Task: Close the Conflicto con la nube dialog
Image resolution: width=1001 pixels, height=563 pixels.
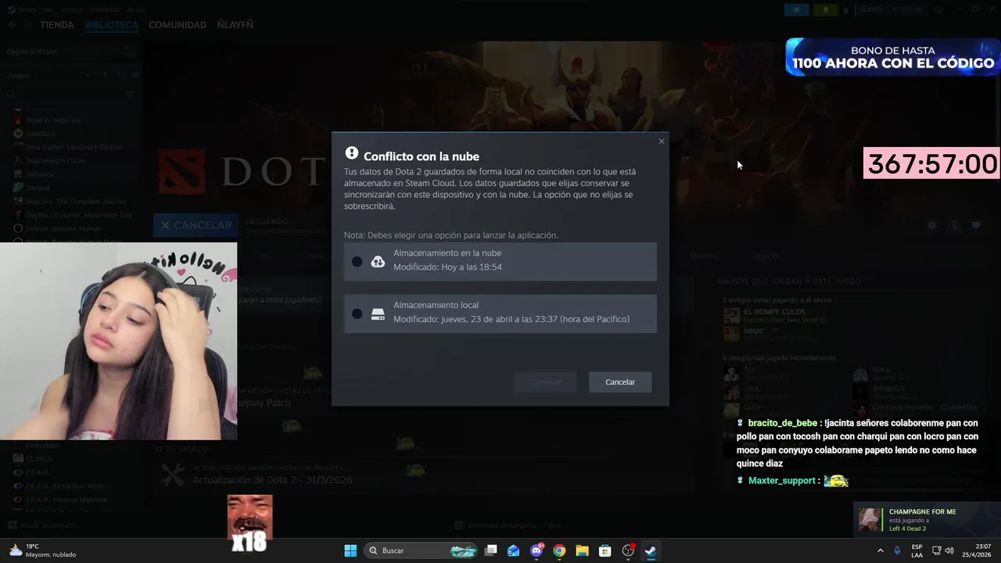Action: tap(662, 142)
